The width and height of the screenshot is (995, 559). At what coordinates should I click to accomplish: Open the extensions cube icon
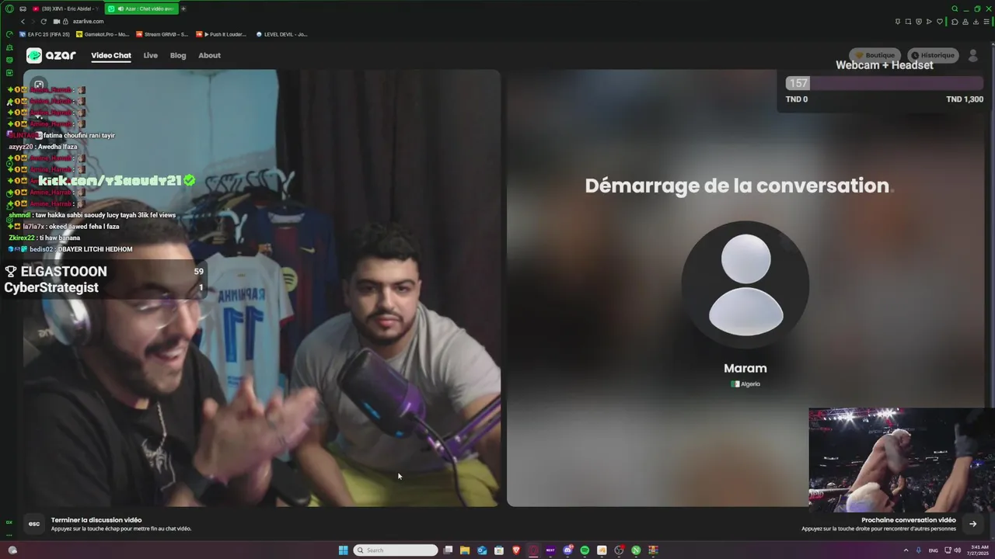955,22
